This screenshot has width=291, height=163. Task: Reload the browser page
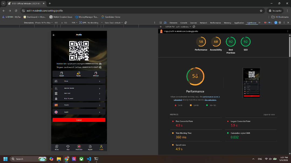16,11
